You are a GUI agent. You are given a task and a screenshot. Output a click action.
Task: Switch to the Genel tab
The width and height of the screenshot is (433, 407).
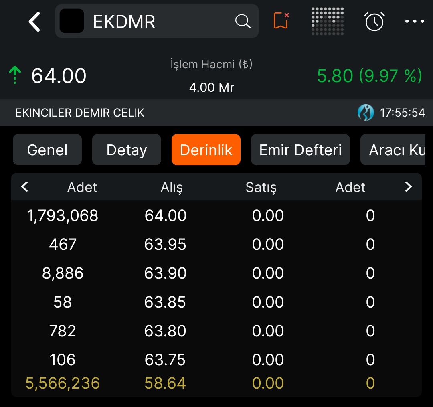[47, 150]
